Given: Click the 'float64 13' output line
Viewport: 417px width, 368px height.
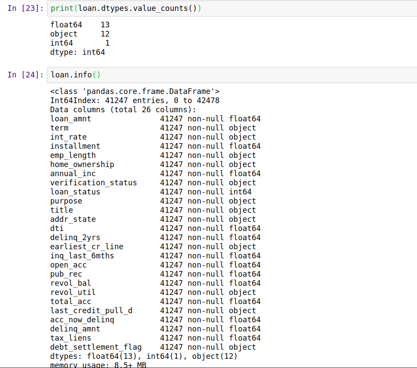Looking at the screenshot, I should click(x=80, y=25).
